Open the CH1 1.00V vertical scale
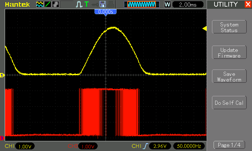The image size is (252, 151). point(25,146)
